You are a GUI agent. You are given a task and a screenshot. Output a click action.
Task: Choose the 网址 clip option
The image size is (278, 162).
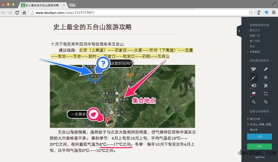click(x=252, y=47)
